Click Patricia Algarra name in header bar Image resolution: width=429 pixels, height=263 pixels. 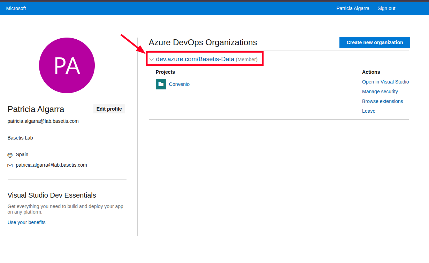[x=353, y=8]
